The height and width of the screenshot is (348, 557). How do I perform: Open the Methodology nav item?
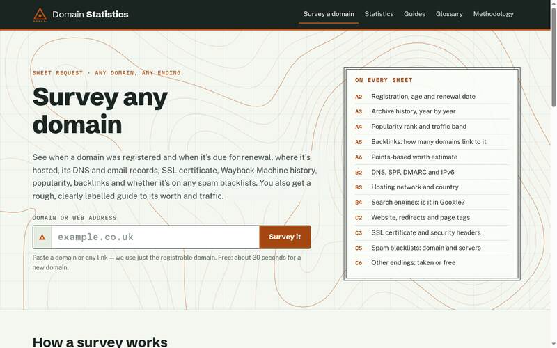[493, 14]
